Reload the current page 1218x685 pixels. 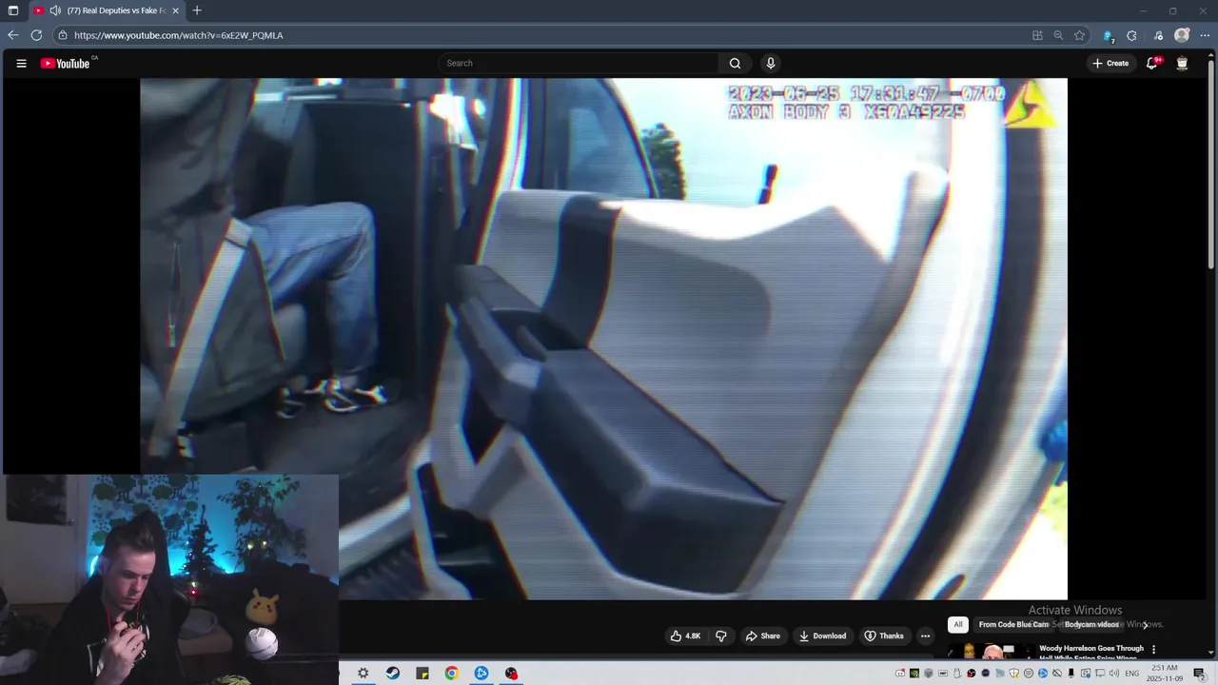tap(36, 35)
